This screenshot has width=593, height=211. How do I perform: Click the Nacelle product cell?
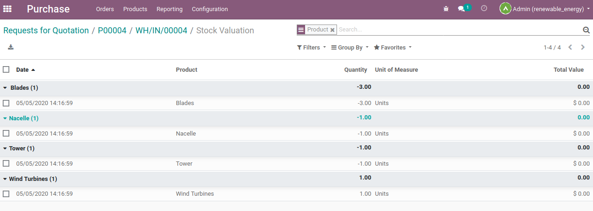click(186, 134)
